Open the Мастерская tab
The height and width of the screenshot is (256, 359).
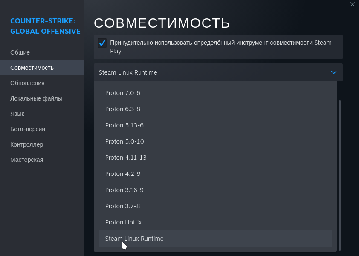pos(42,160)
